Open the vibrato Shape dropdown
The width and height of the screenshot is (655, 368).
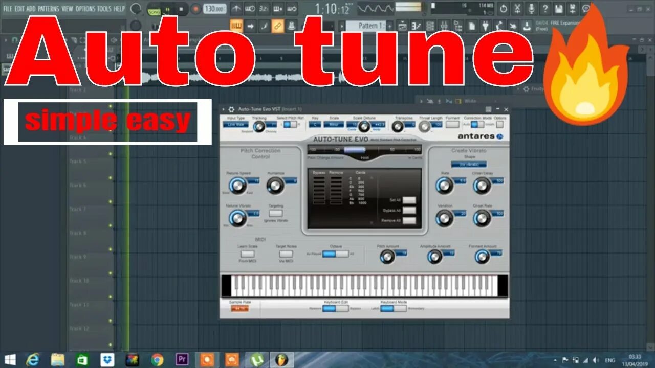click(469, 165)
